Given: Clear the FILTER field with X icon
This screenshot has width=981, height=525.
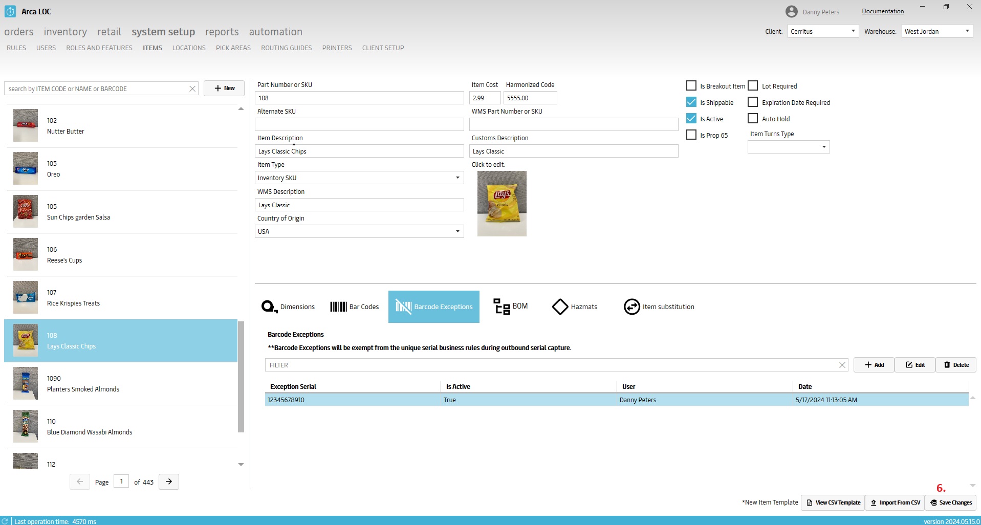Looking at the screenshot, I should click(x=842, y=365).
